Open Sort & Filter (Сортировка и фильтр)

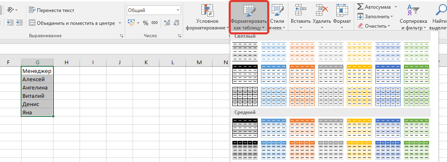coord(413,17)
